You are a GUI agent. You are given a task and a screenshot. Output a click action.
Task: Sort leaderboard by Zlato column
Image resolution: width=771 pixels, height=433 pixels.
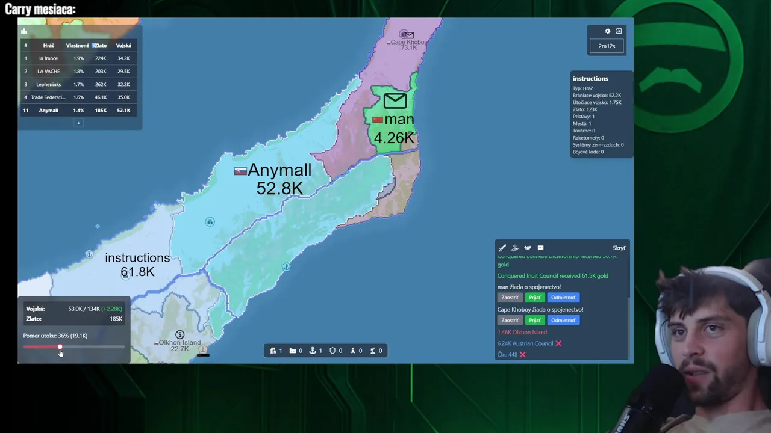pos(100,45)
